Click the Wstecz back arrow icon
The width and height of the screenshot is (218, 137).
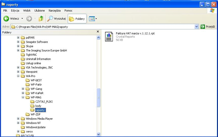tap(6, 19)
